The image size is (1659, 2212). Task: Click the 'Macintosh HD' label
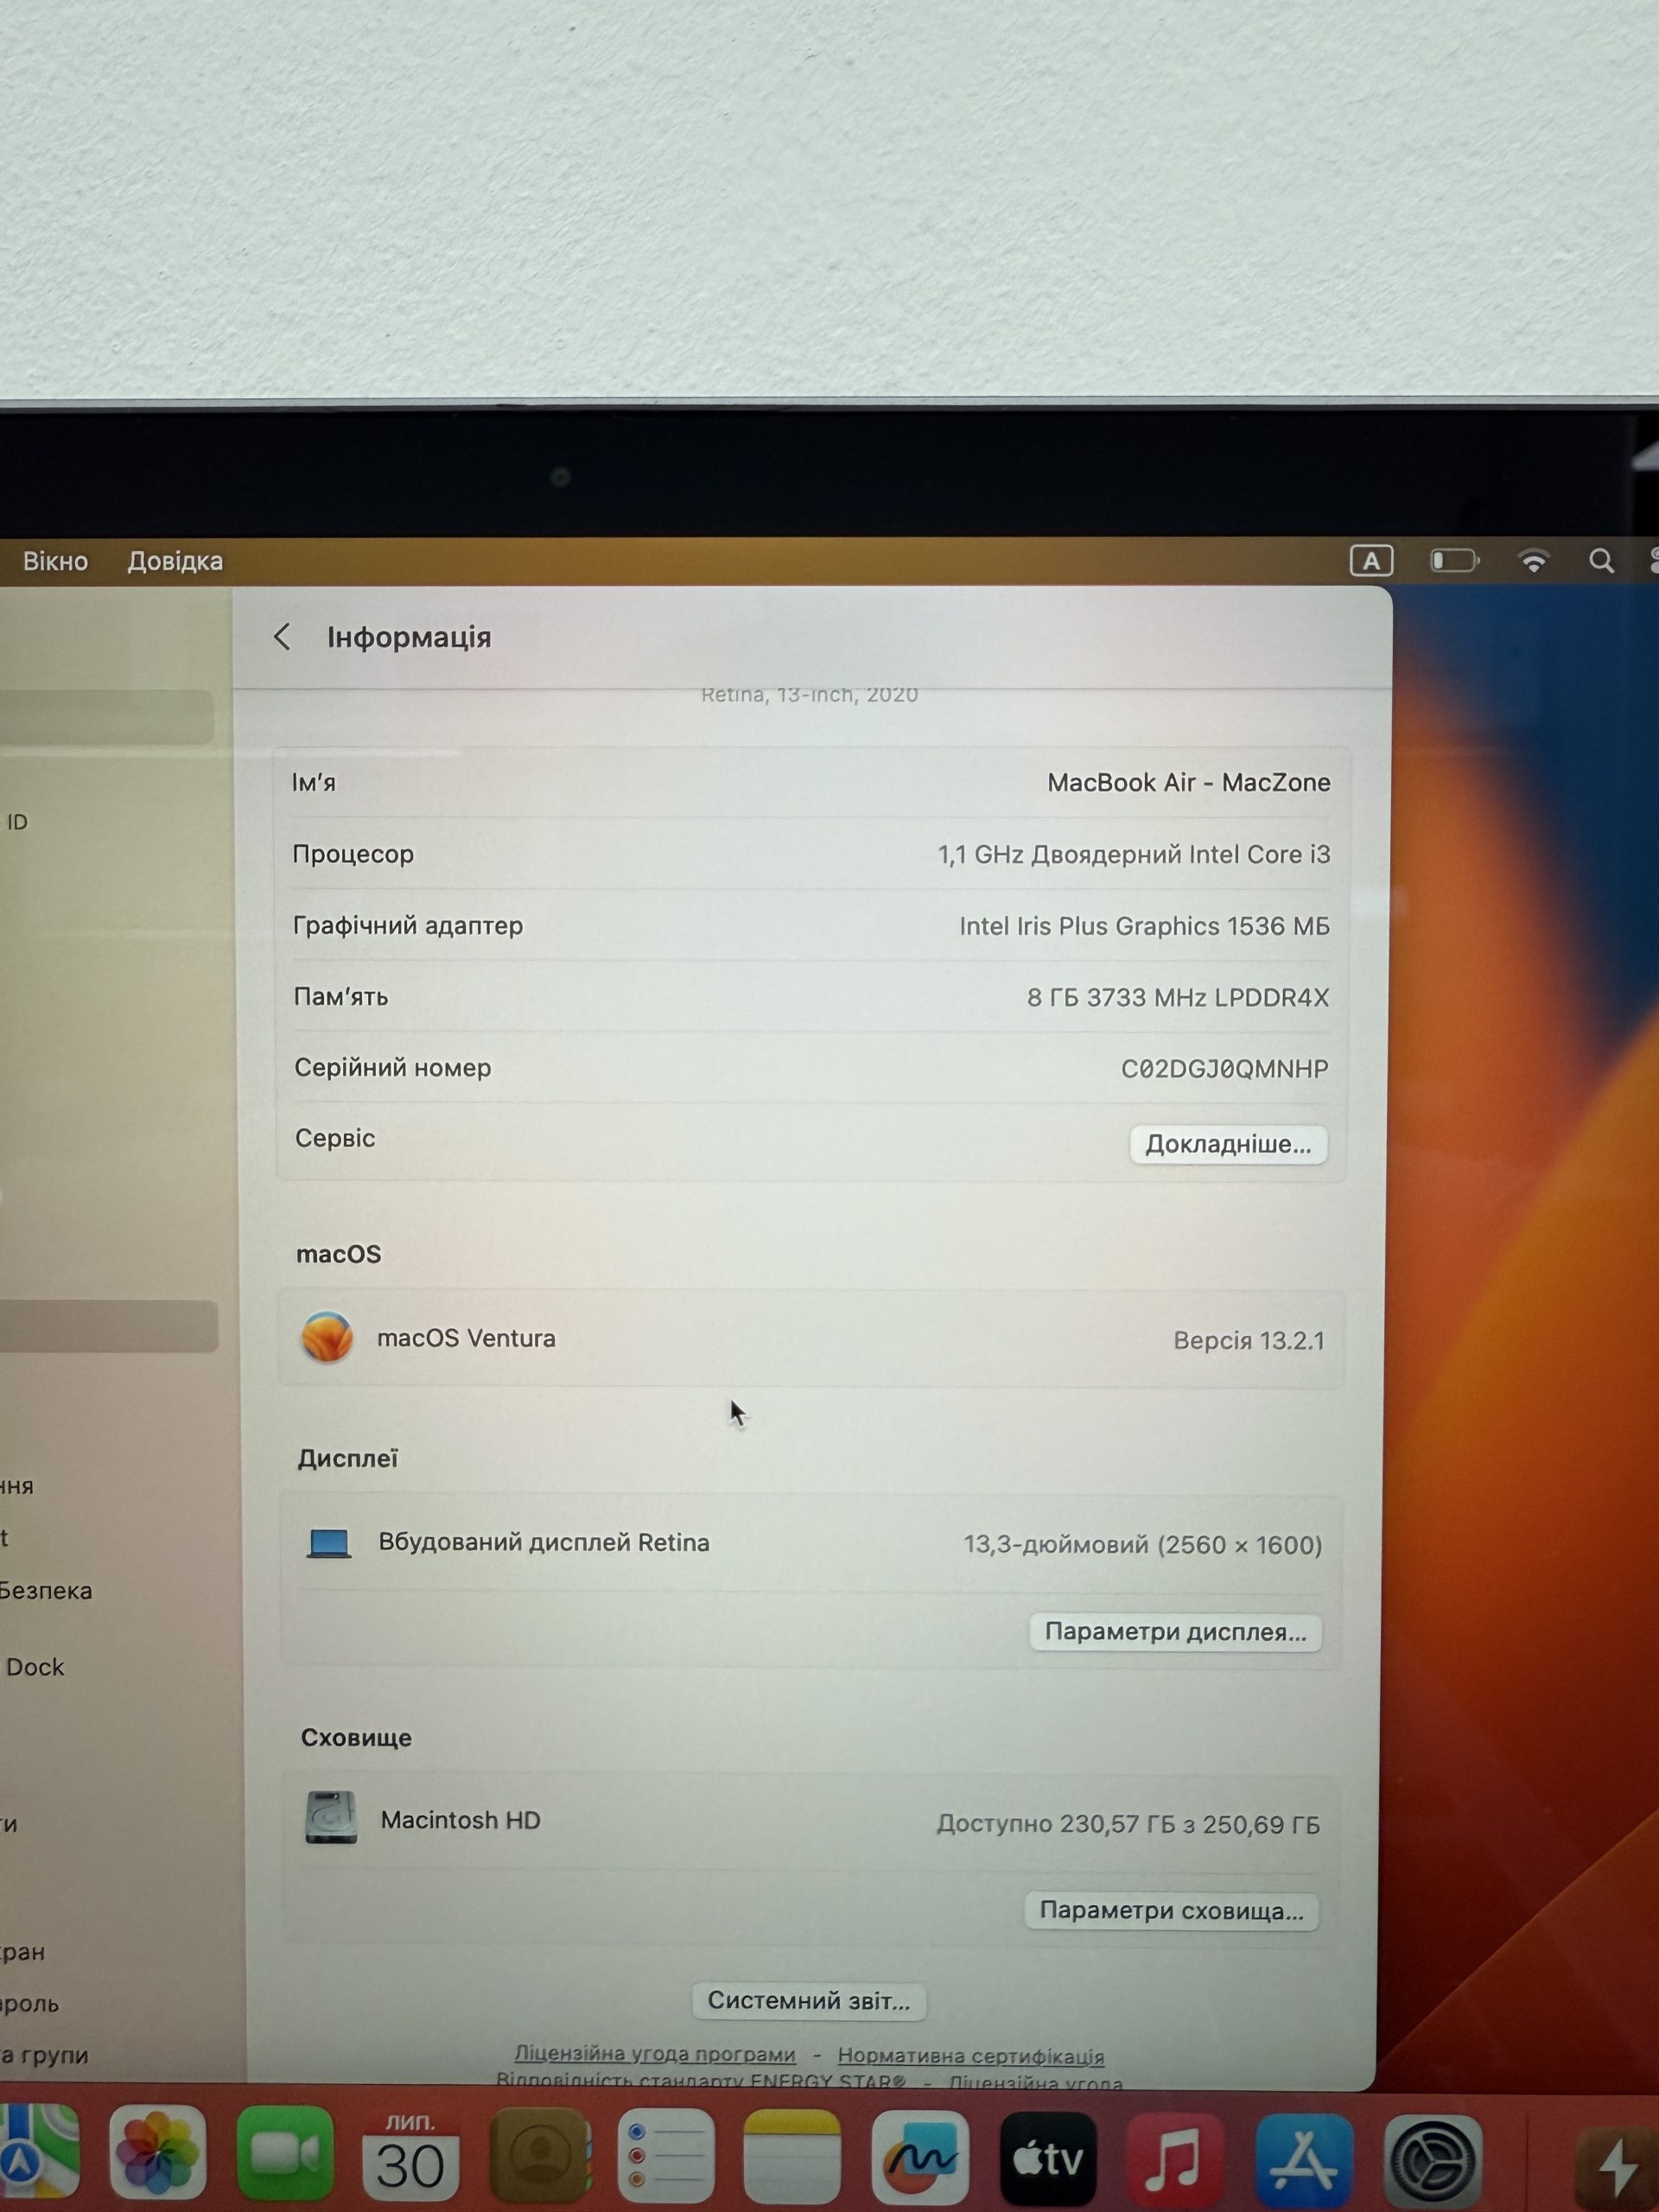(460, 1820)
